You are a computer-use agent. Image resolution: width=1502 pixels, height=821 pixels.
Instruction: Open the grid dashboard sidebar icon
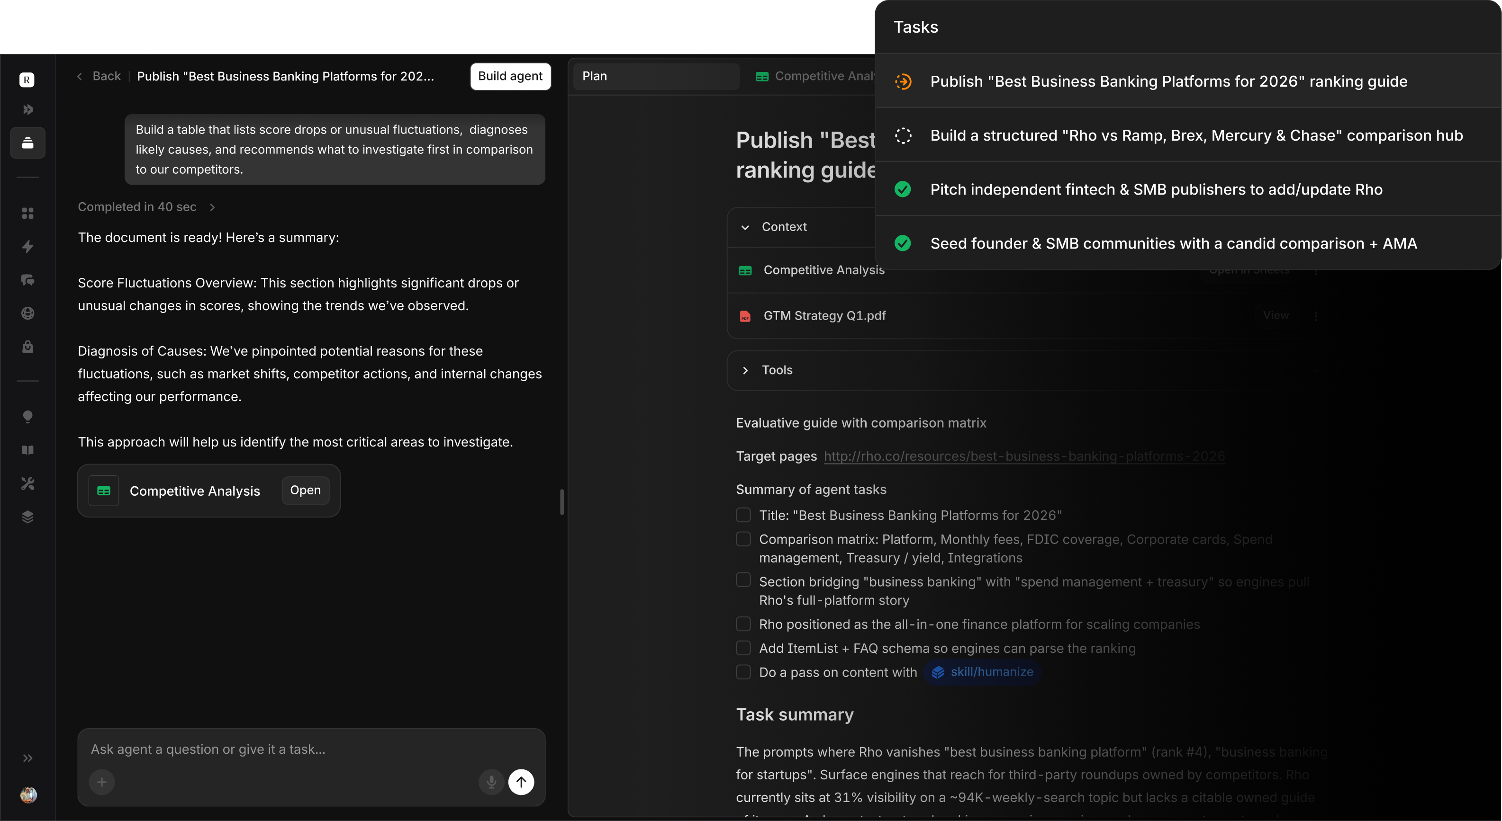pos(27,213)
